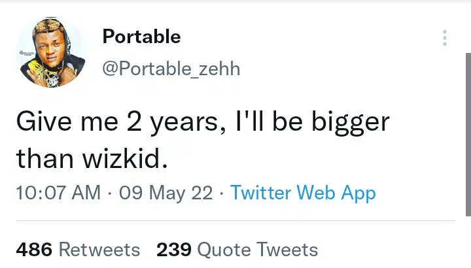Click the "Retweets" label text
This screenshot has width=471, height=268.
99,250
